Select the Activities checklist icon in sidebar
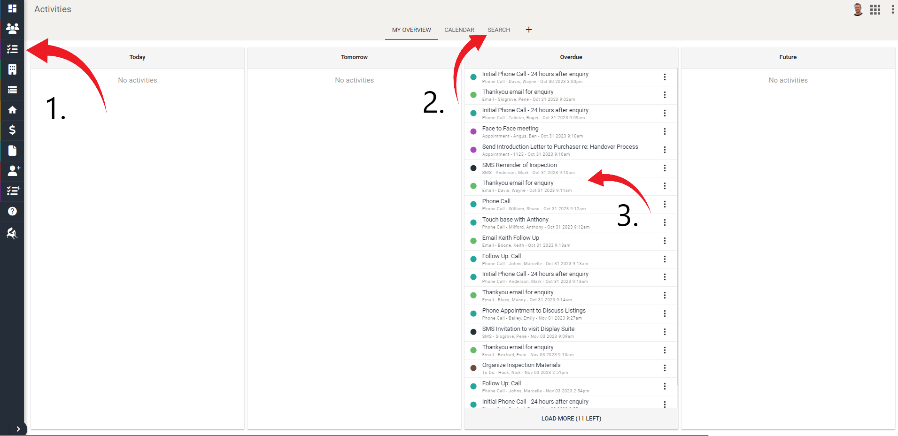This screenshot has width=898, height=436. [12, 49]
